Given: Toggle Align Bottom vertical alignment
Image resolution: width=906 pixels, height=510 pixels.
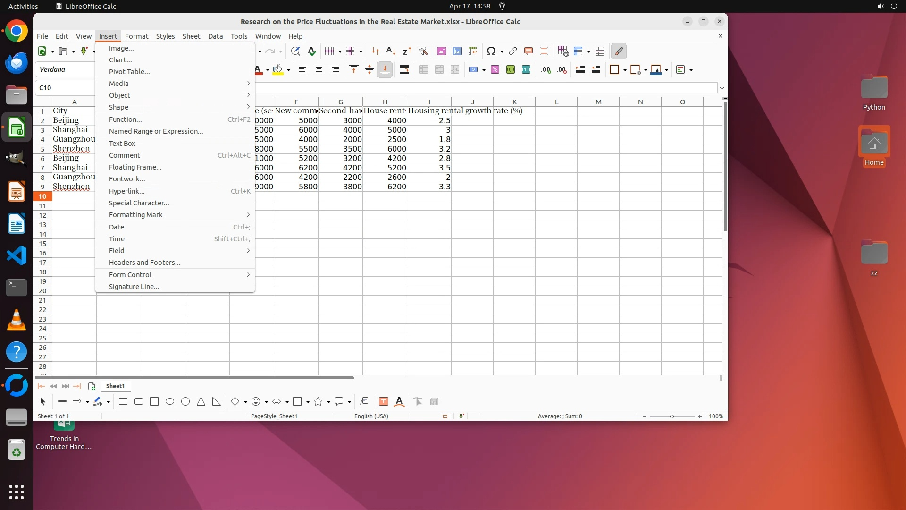Looking at the screenshot, I should (385, 70).
